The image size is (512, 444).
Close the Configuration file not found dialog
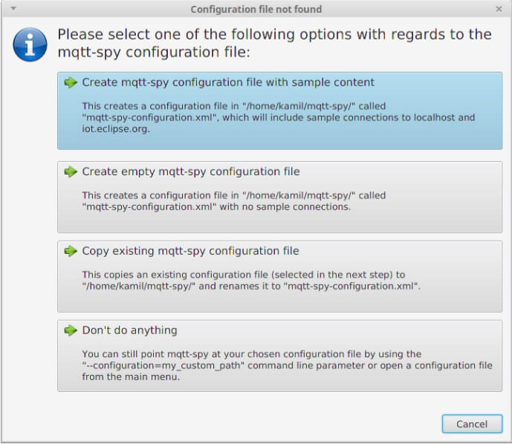point(499,9)
